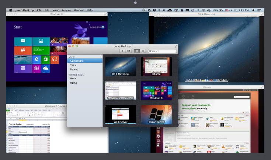Open the SkyDrive cloud tile in Windows 8

45,69
